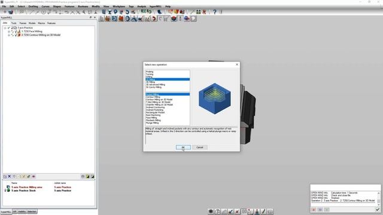Open the Edit menu
383x215 pixels.
pyautogui.click(x=12, y=7)
